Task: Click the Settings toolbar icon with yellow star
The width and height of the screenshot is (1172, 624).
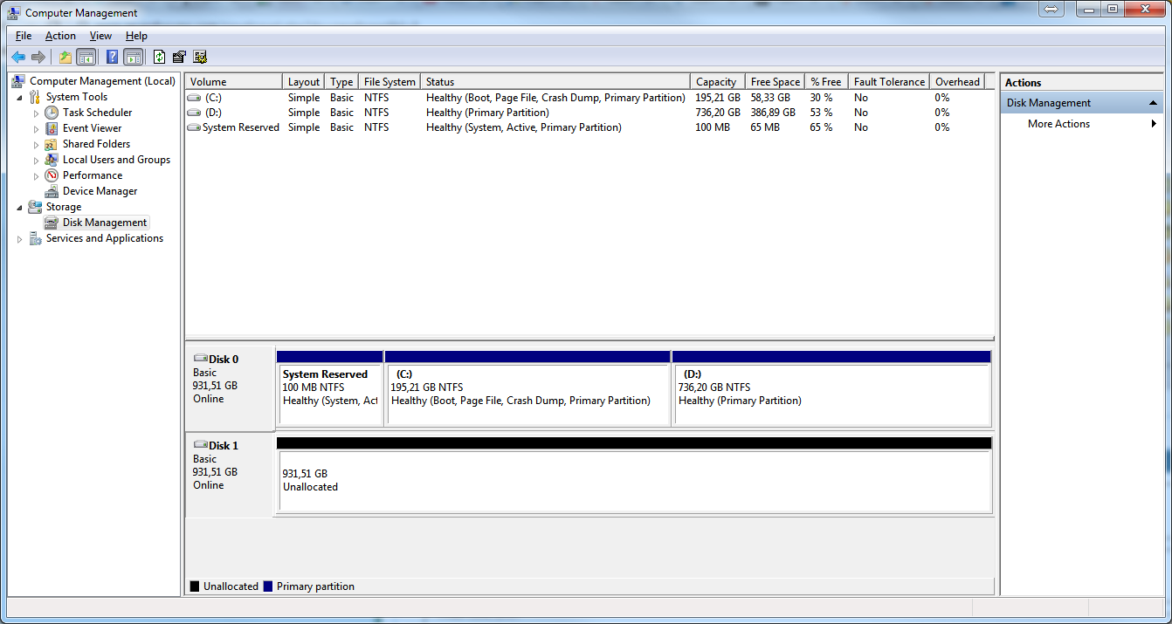Action: (200, 57)
